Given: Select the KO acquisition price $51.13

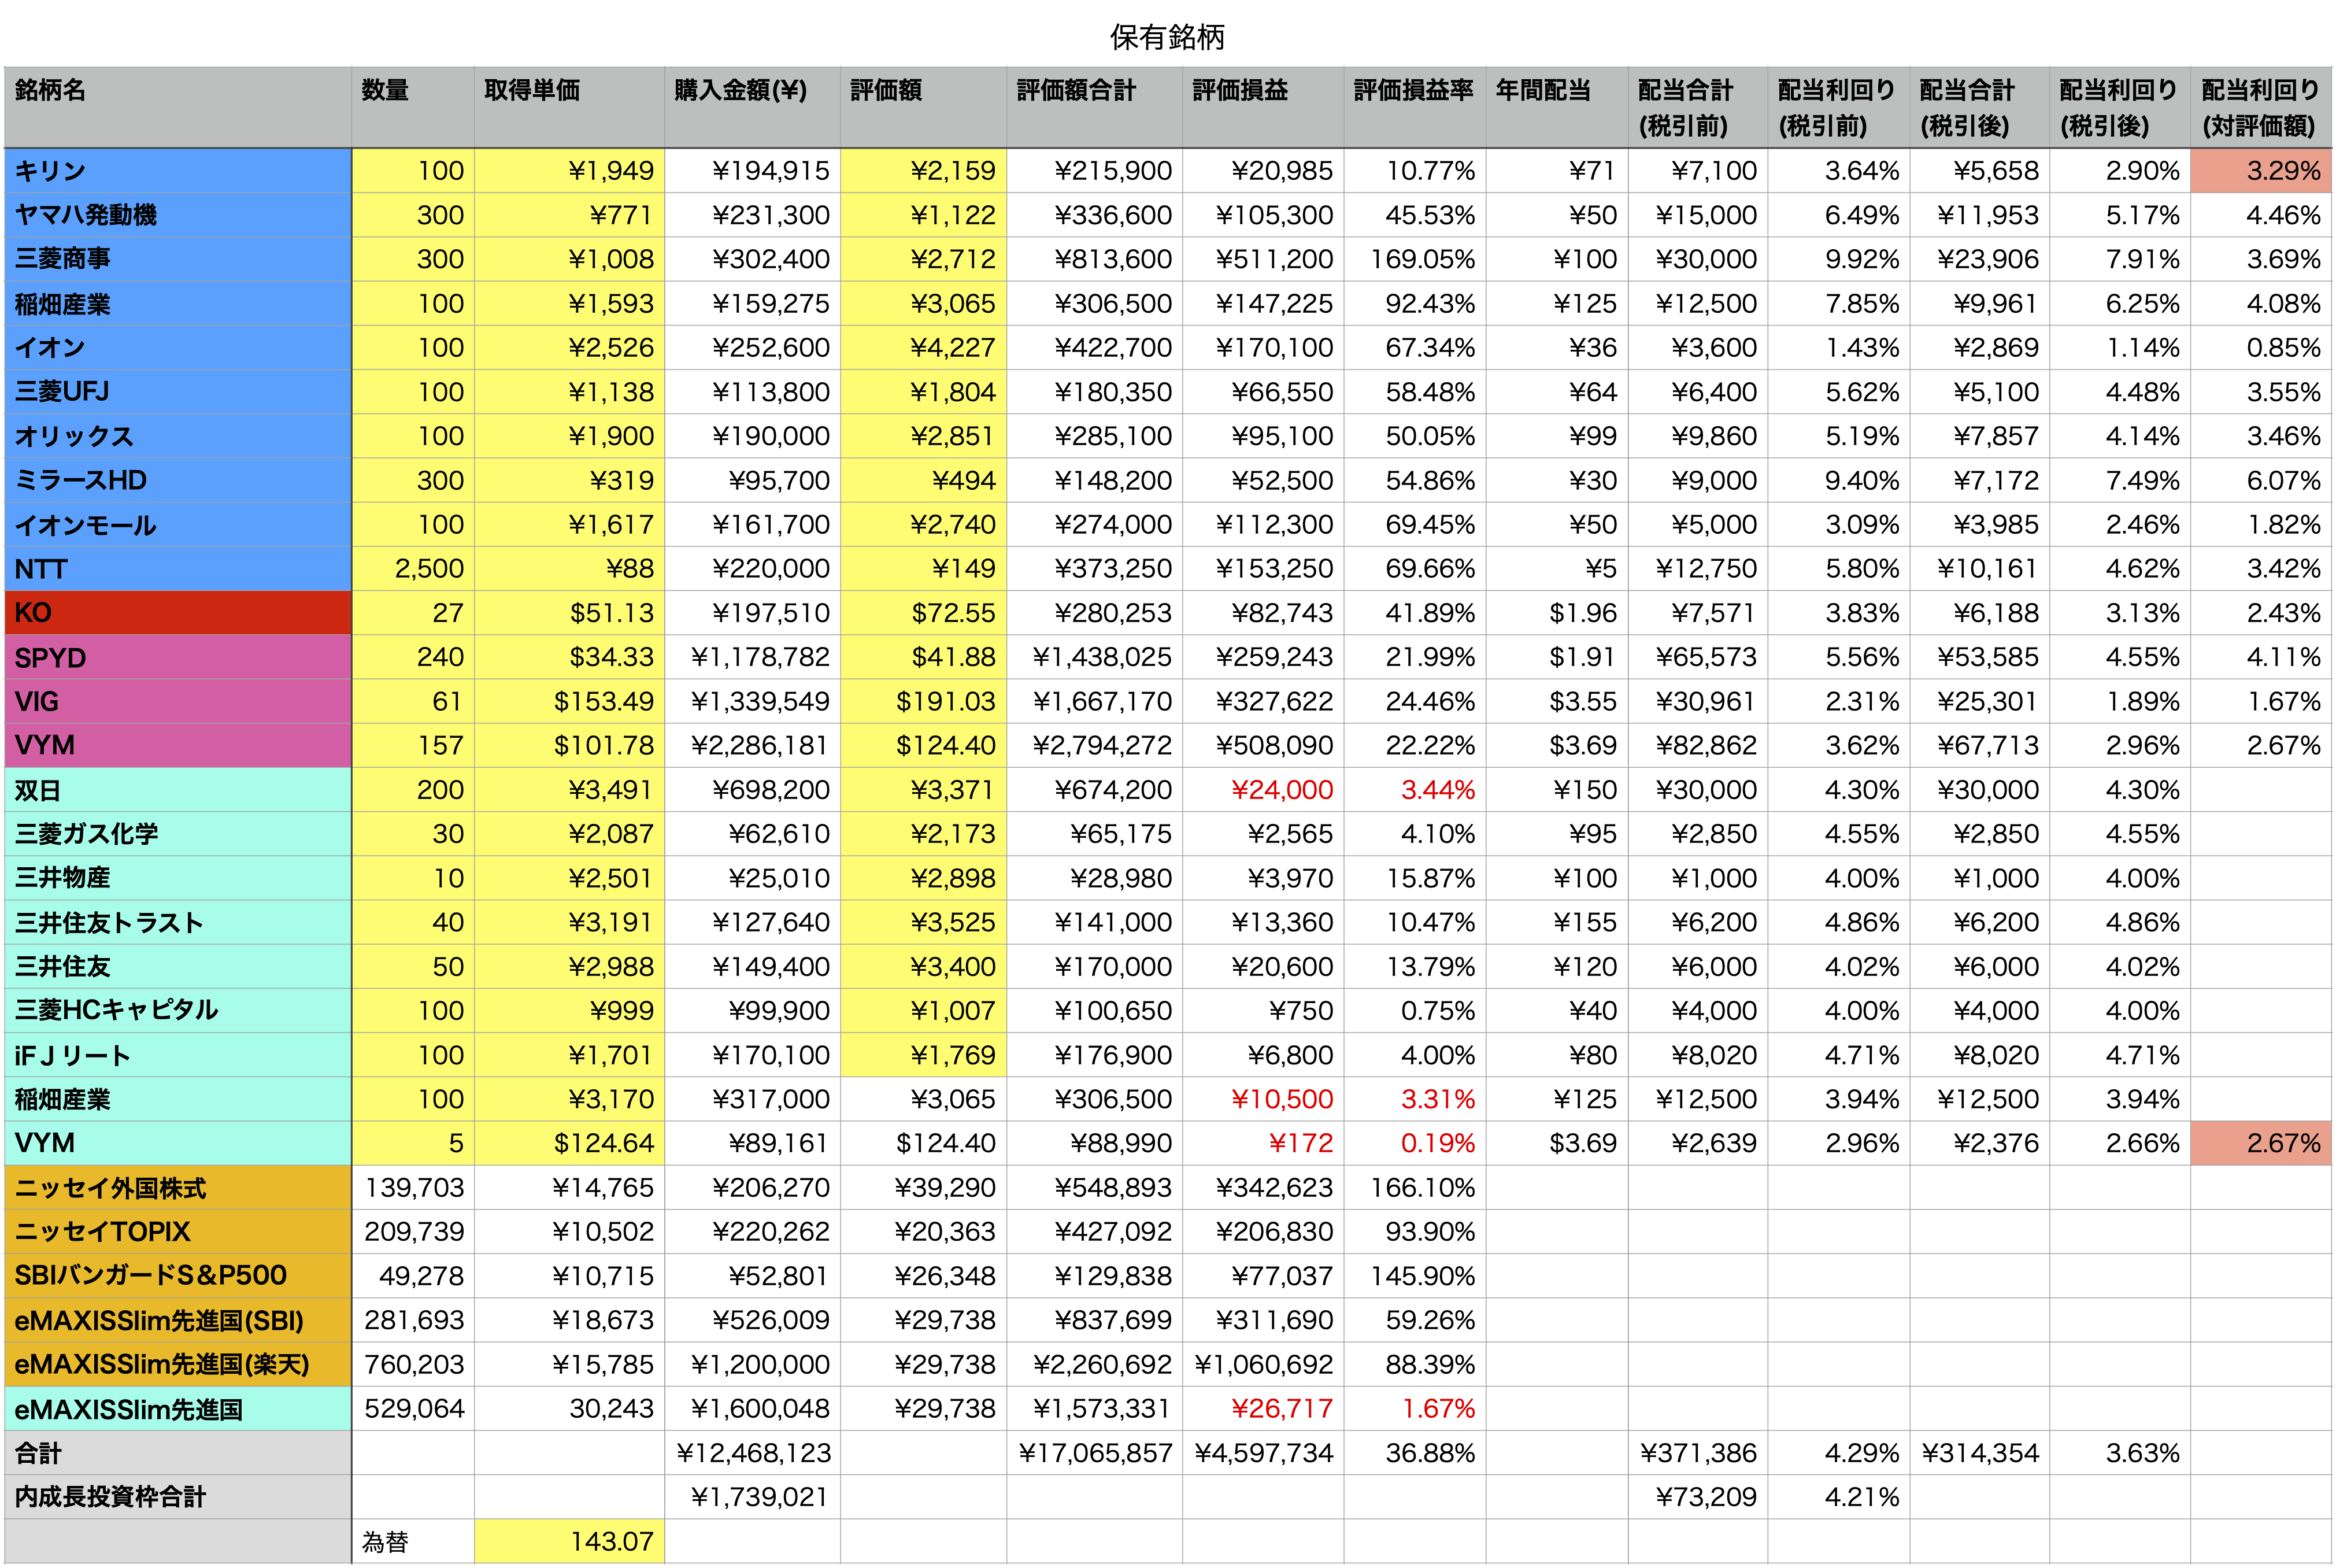Looking at the screenshot, I should 569,613.
